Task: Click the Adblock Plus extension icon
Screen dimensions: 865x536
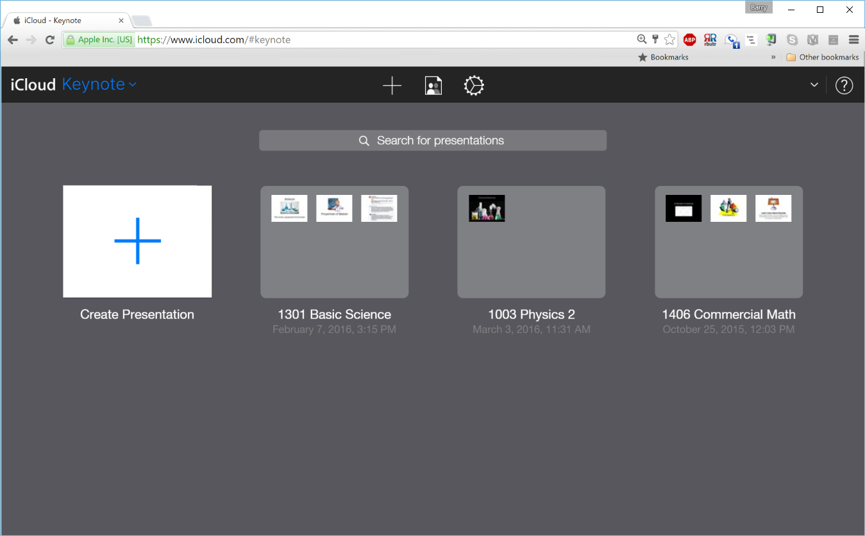Action: (689, 40)
